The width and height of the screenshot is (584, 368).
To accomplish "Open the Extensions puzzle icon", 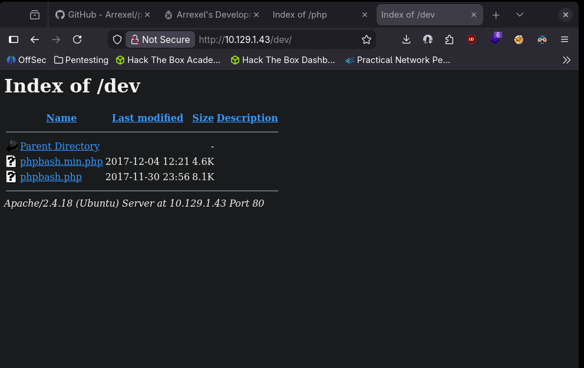I will 450,39.
